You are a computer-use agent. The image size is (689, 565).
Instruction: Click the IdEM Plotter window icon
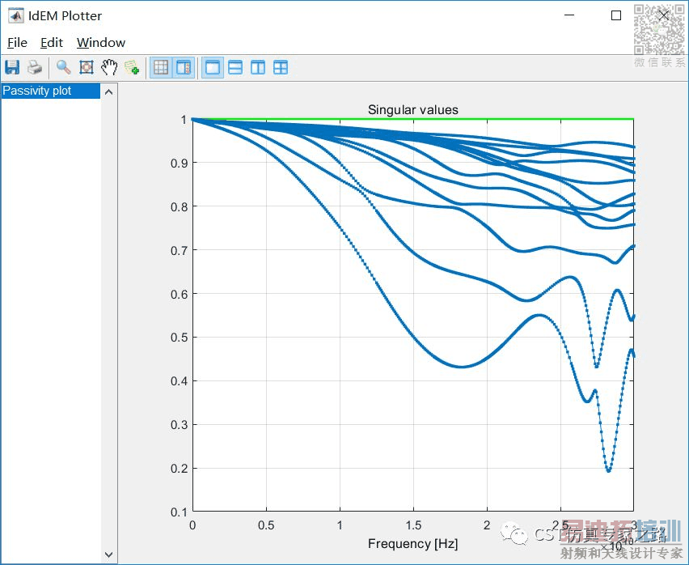(x=16, y=16)
